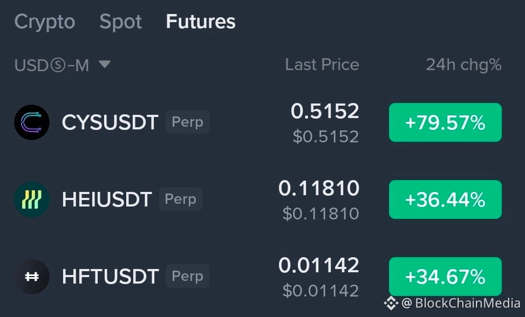Open the HFTUSDT perpetual contract row
The image size is (525, 317).
258,277
